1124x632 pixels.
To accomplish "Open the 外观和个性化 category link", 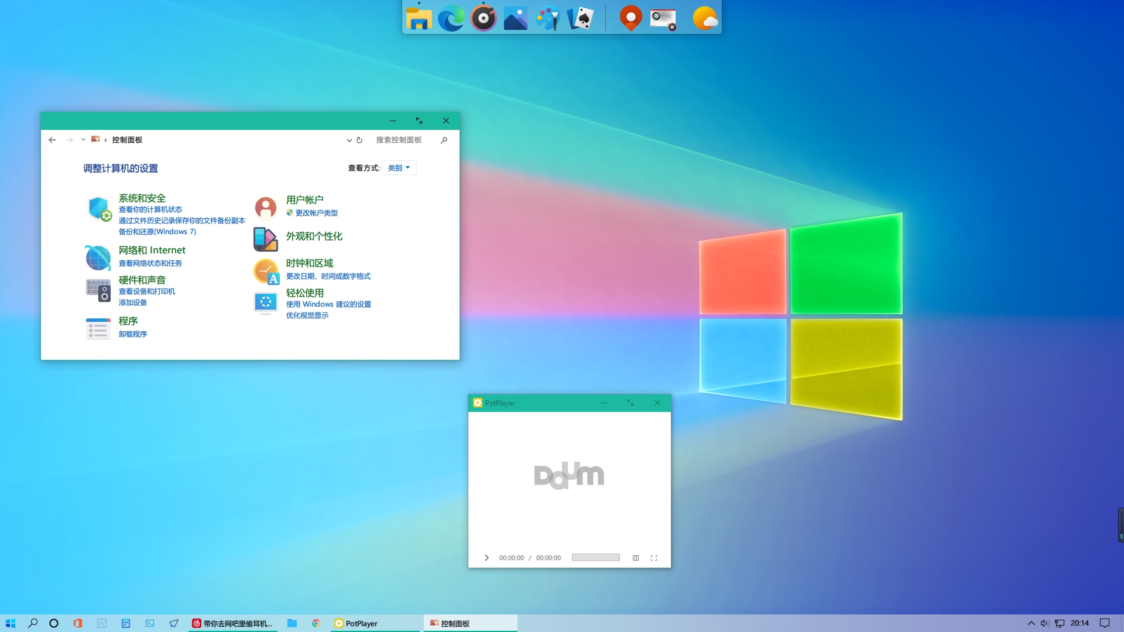I will [314, 236].
